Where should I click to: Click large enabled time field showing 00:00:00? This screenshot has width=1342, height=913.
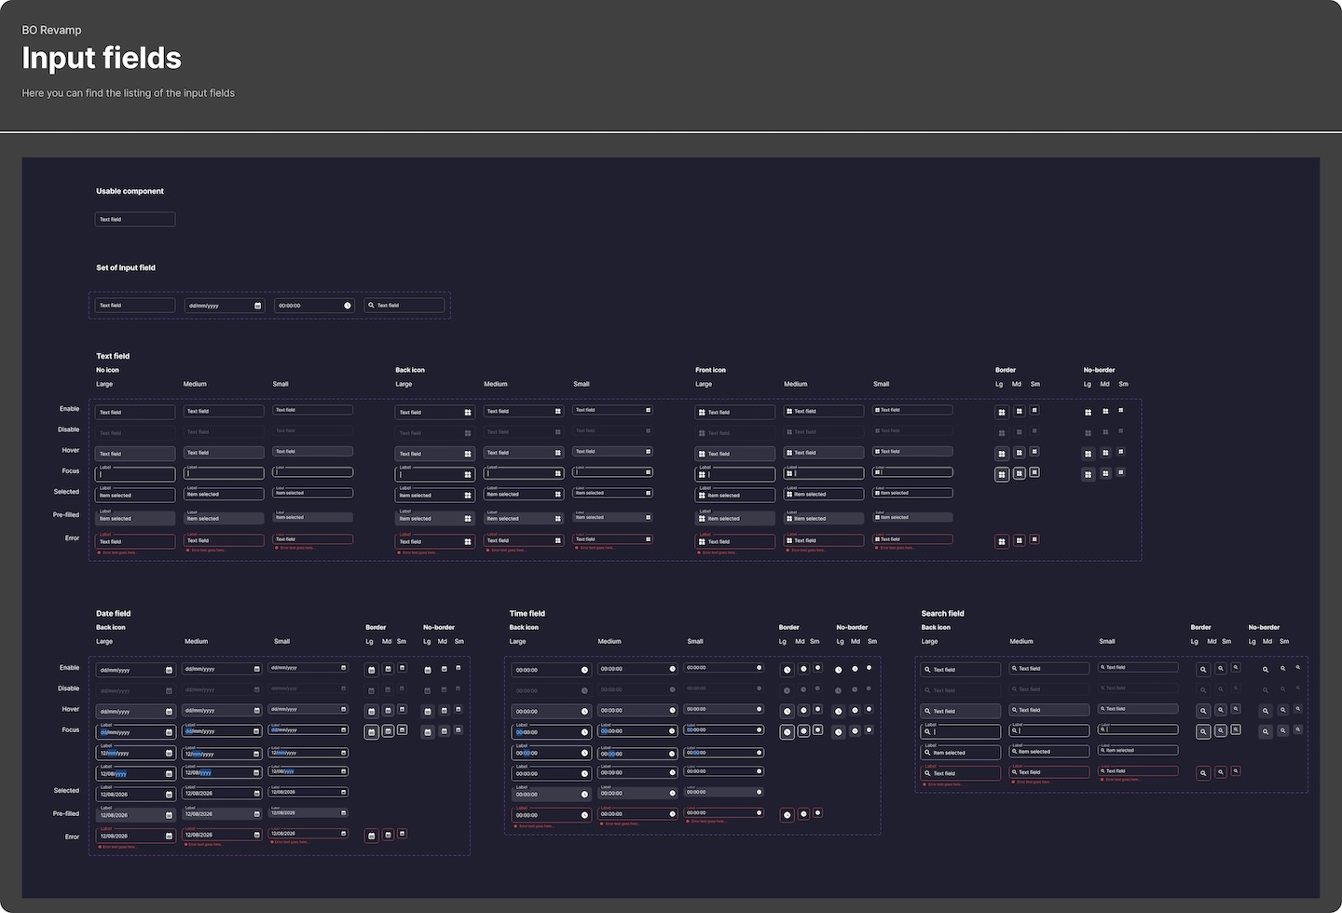pyautogui.click(x=551, y=670)
